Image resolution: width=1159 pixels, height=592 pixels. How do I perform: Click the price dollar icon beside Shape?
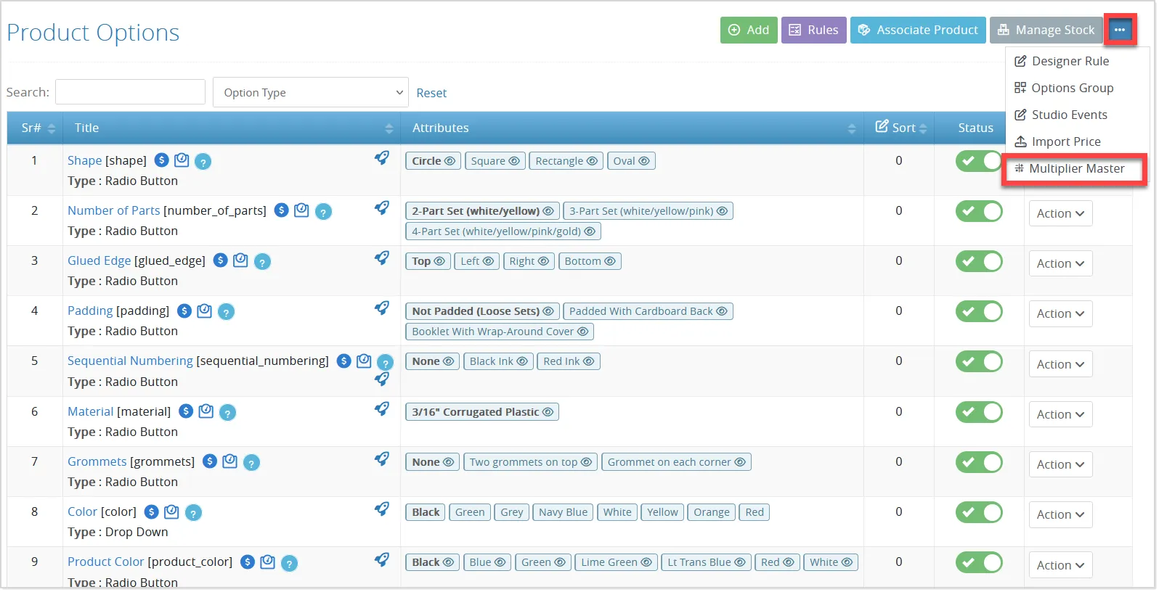coord(162,160)
